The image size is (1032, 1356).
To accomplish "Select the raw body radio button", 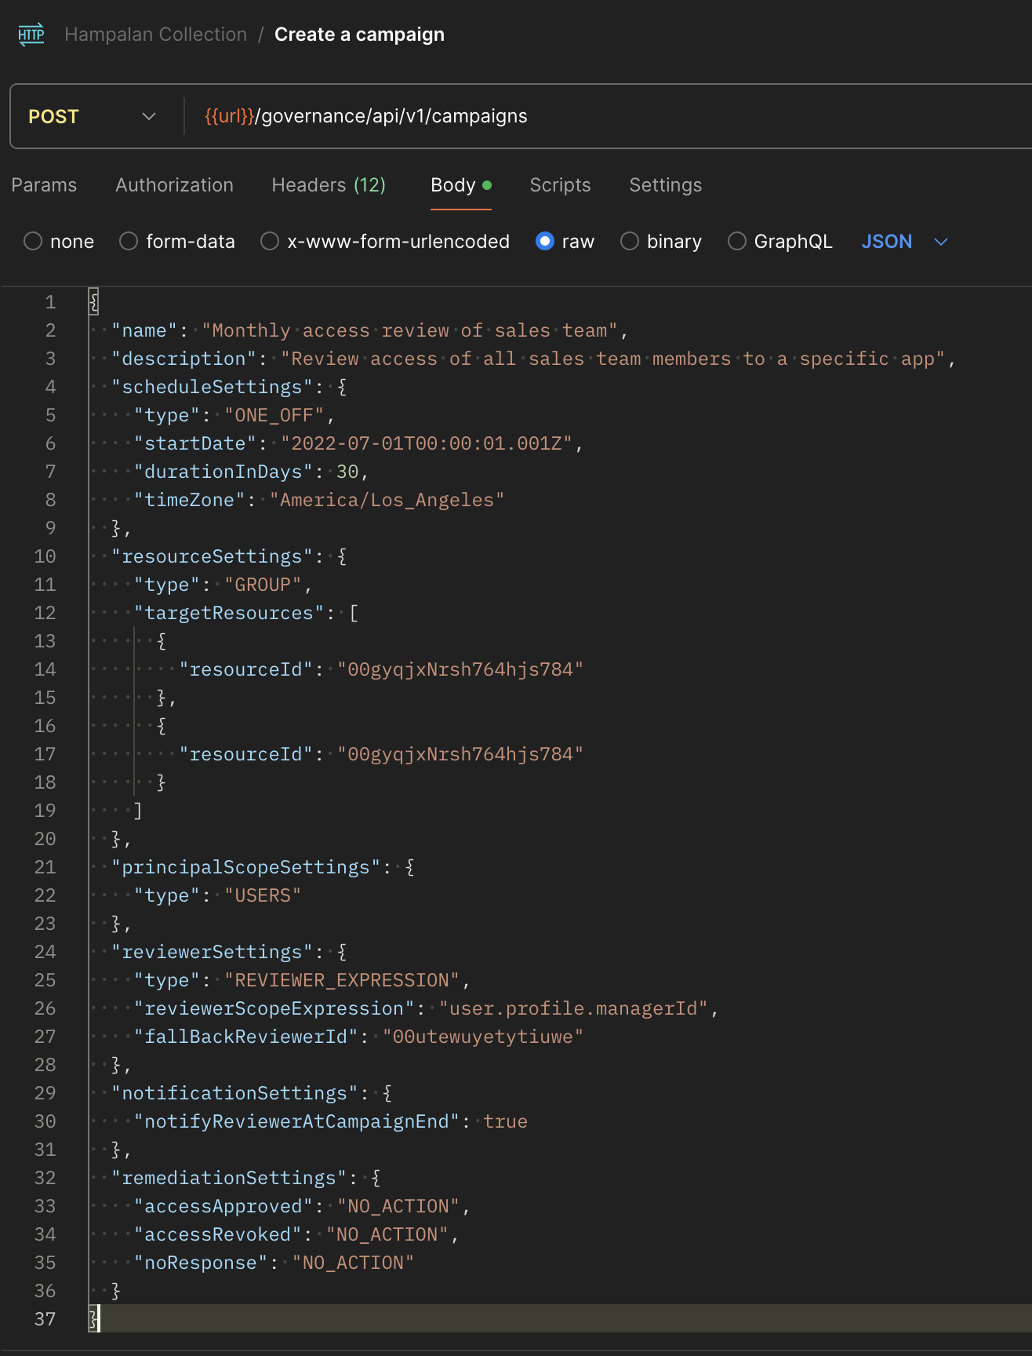I will [545, 242].
